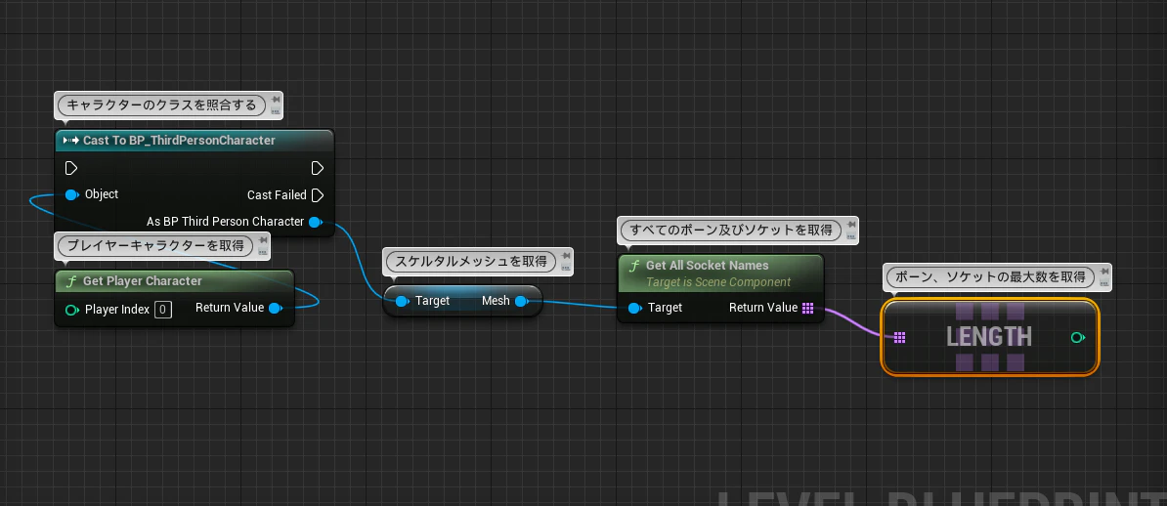Click Target pin of the Mesh getter node
This screenshot has height=506, width=1167.
tap(402, 302)
